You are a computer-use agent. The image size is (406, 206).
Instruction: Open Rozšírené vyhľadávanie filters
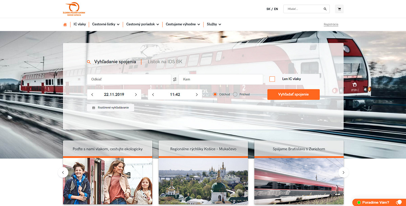tap(111, 107)
